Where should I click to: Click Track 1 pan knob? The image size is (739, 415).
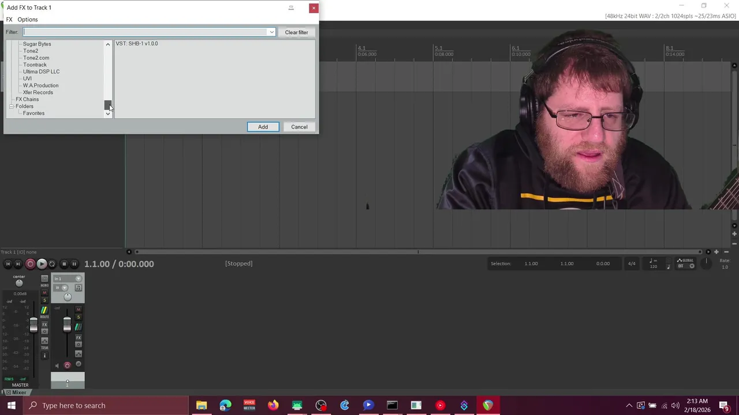click(68, 297)
